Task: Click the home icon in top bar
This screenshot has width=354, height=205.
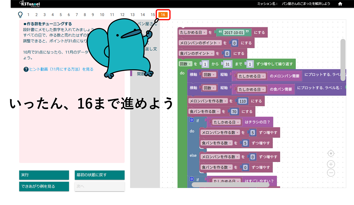Action: pyautogui.click(x=340, y=4)
